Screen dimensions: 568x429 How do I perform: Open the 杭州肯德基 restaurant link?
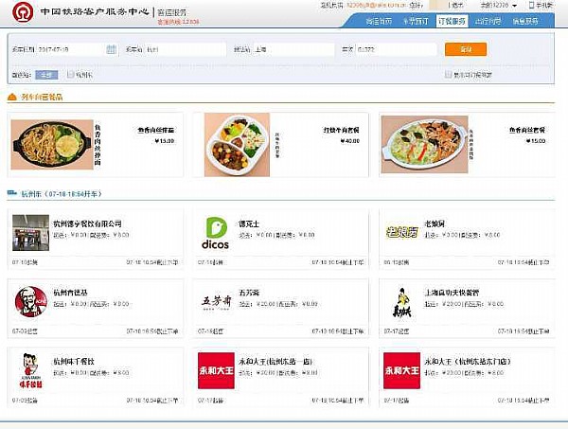coord(72,293)
